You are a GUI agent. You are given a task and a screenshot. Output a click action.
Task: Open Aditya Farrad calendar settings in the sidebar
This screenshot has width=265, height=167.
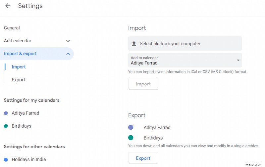pos(26,113)
